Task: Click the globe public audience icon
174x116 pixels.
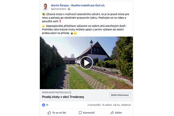Action: 69,9
